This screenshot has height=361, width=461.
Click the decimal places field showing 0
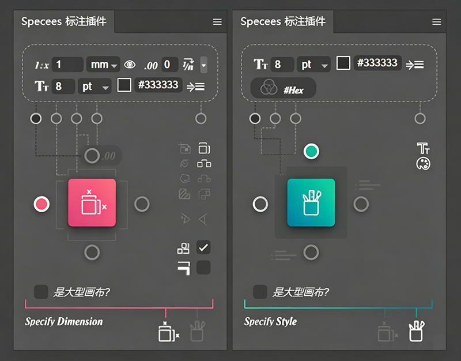click(169, 65)
